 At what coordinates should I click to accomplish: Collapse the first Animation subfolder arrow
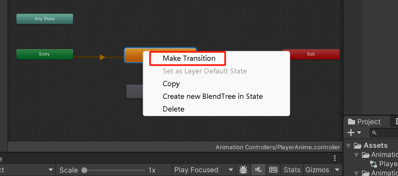357,155
